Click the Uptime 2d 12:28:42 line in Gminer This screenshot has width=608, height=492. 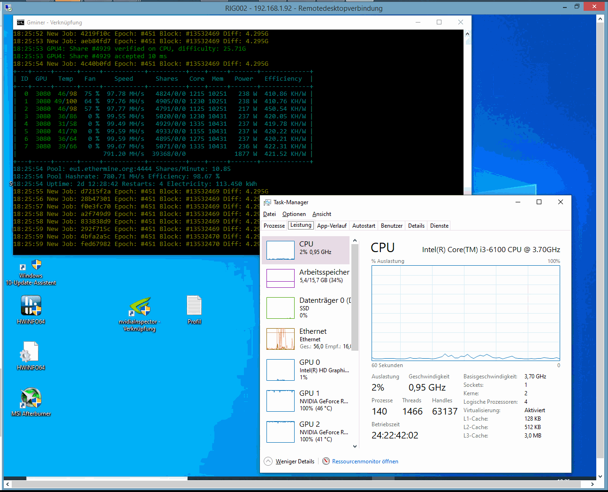135,184
